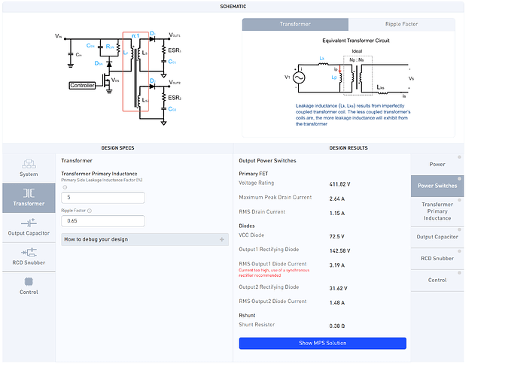
Task: Switch to the Ripple Factor tab
Action: 402,24
